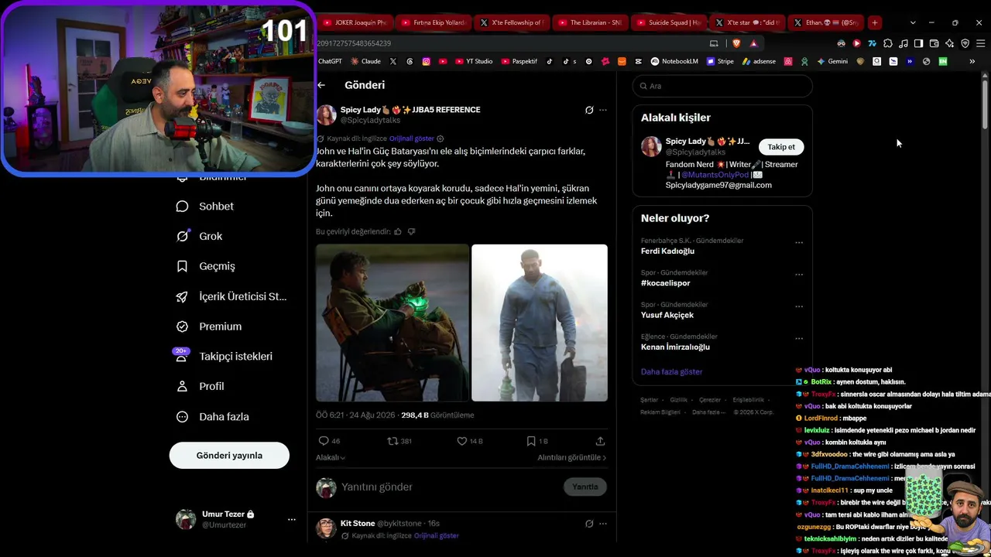Click Daha fazla göster under trends
991x557 pixels.
[671, 372]
